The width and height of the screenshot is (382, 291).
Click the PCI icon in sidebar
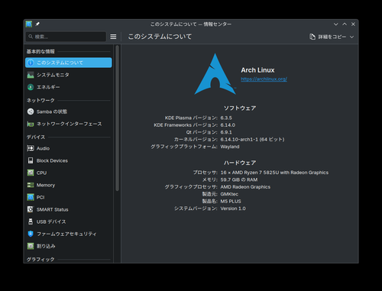(31, 197)
